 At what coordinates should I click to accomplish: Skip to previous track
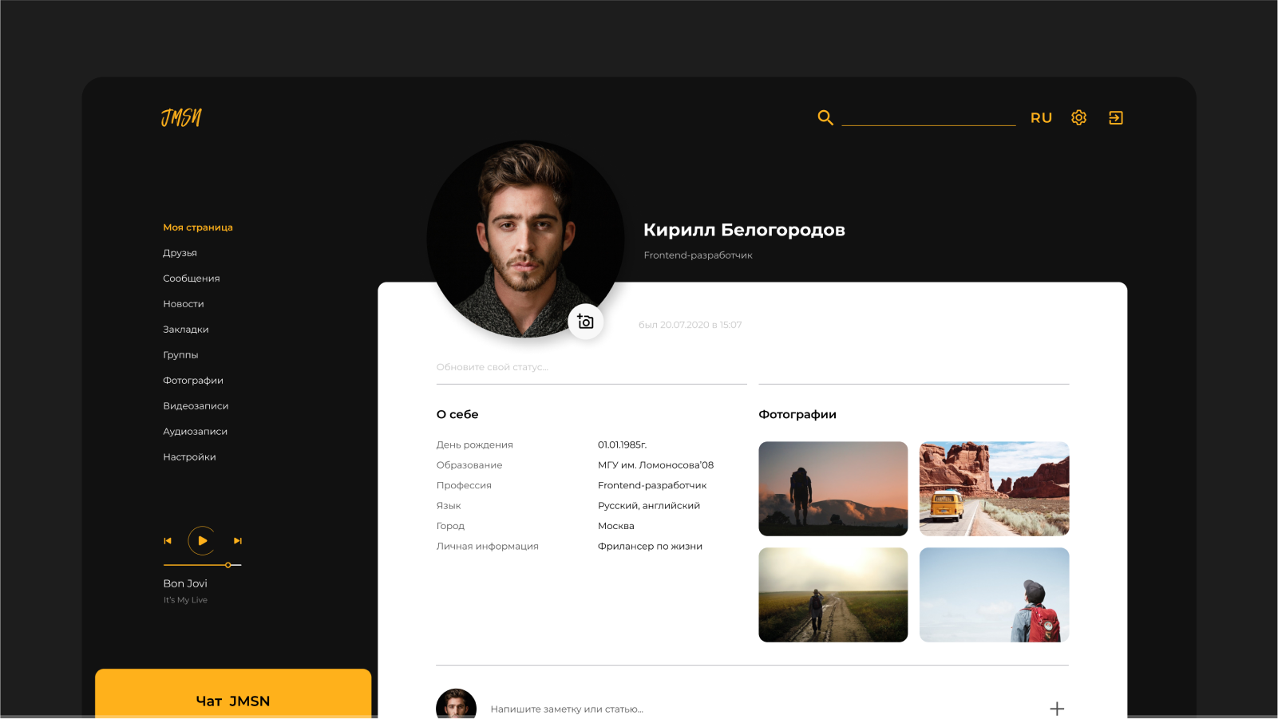pos(168,541)
